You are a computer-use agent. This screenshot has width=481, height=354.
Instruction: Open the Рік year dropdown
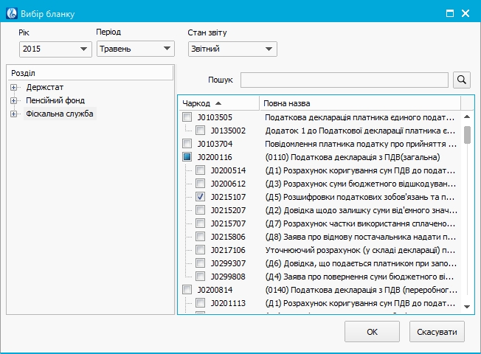[x=55, y=49]
